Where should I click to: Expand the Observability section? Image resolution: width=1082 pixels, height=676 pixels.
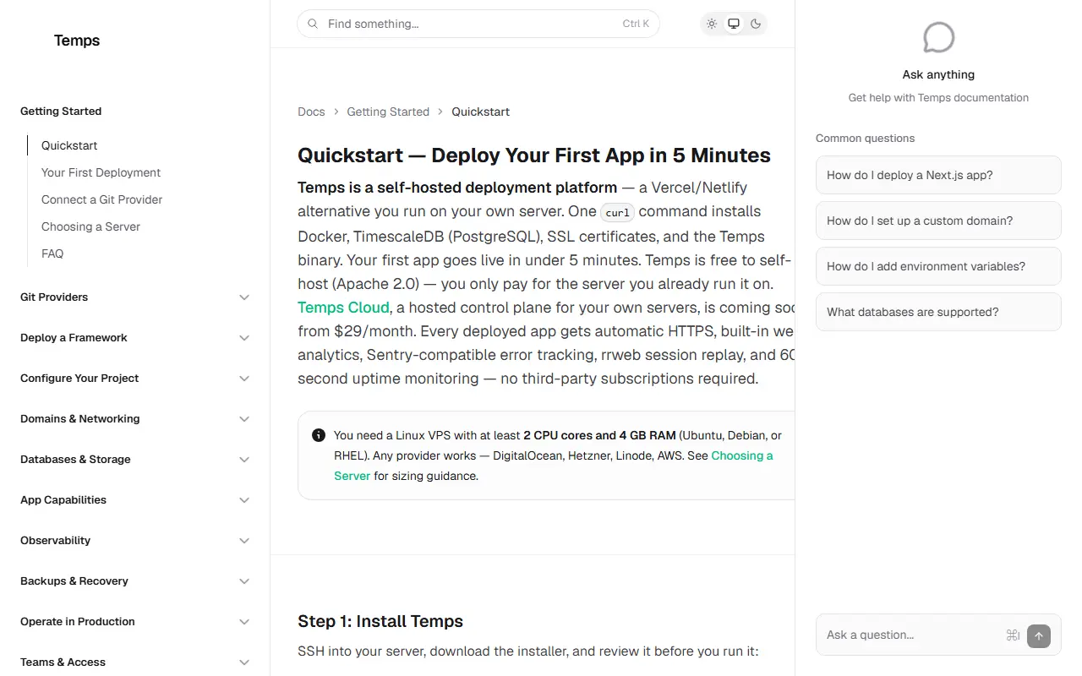(x=135, y=541)
